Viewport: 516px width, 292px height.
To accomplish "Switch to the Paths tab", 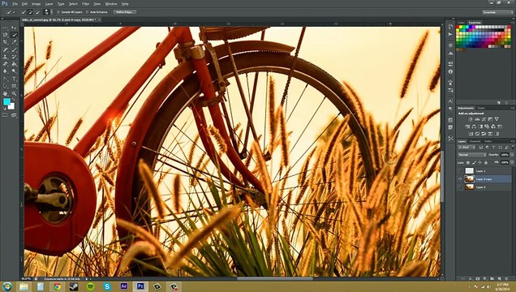I will point(488,141).
